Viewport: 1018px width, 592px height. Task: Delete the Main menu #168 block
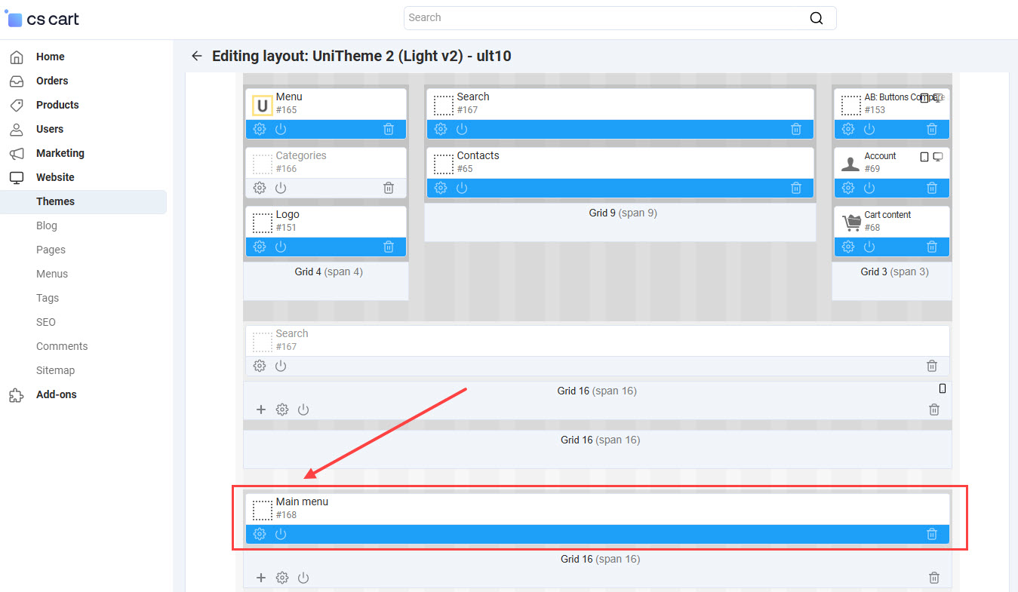pyautogui.click(x=932, y=534)
